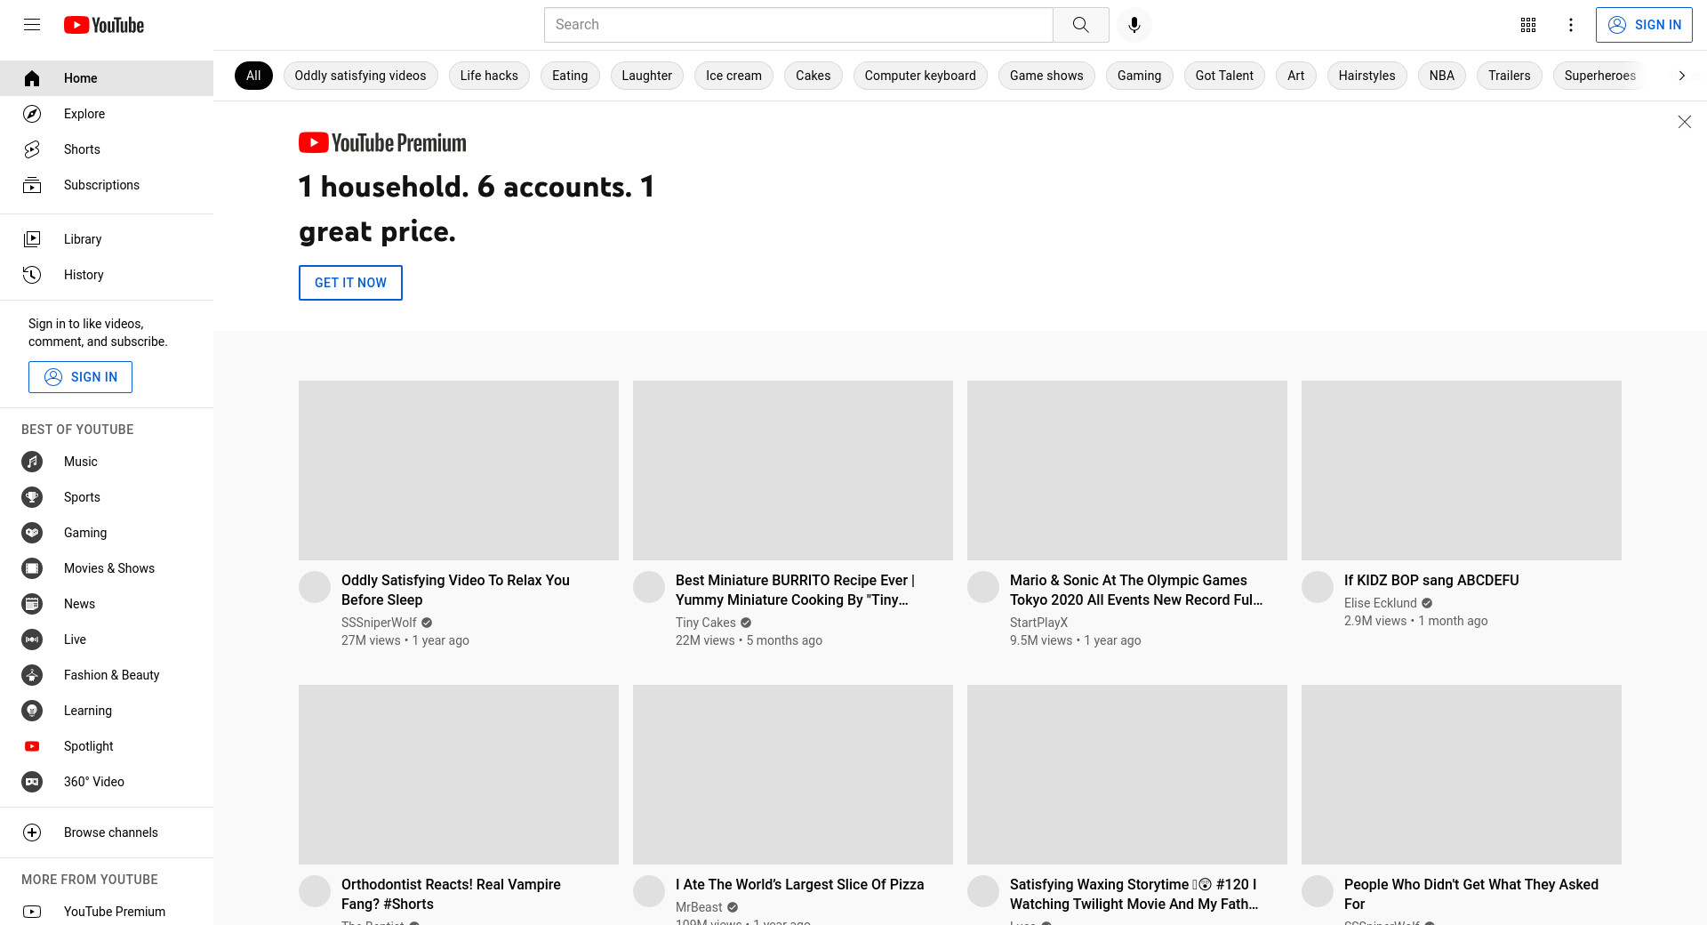Click the Shorts icon in sidebar
Viewport: 1707px width, 925px height.
(32, 149)
